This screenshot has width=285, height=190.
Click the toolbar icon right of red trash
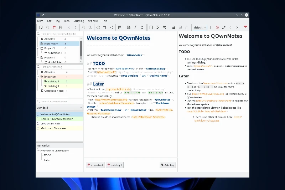(61, 27)
